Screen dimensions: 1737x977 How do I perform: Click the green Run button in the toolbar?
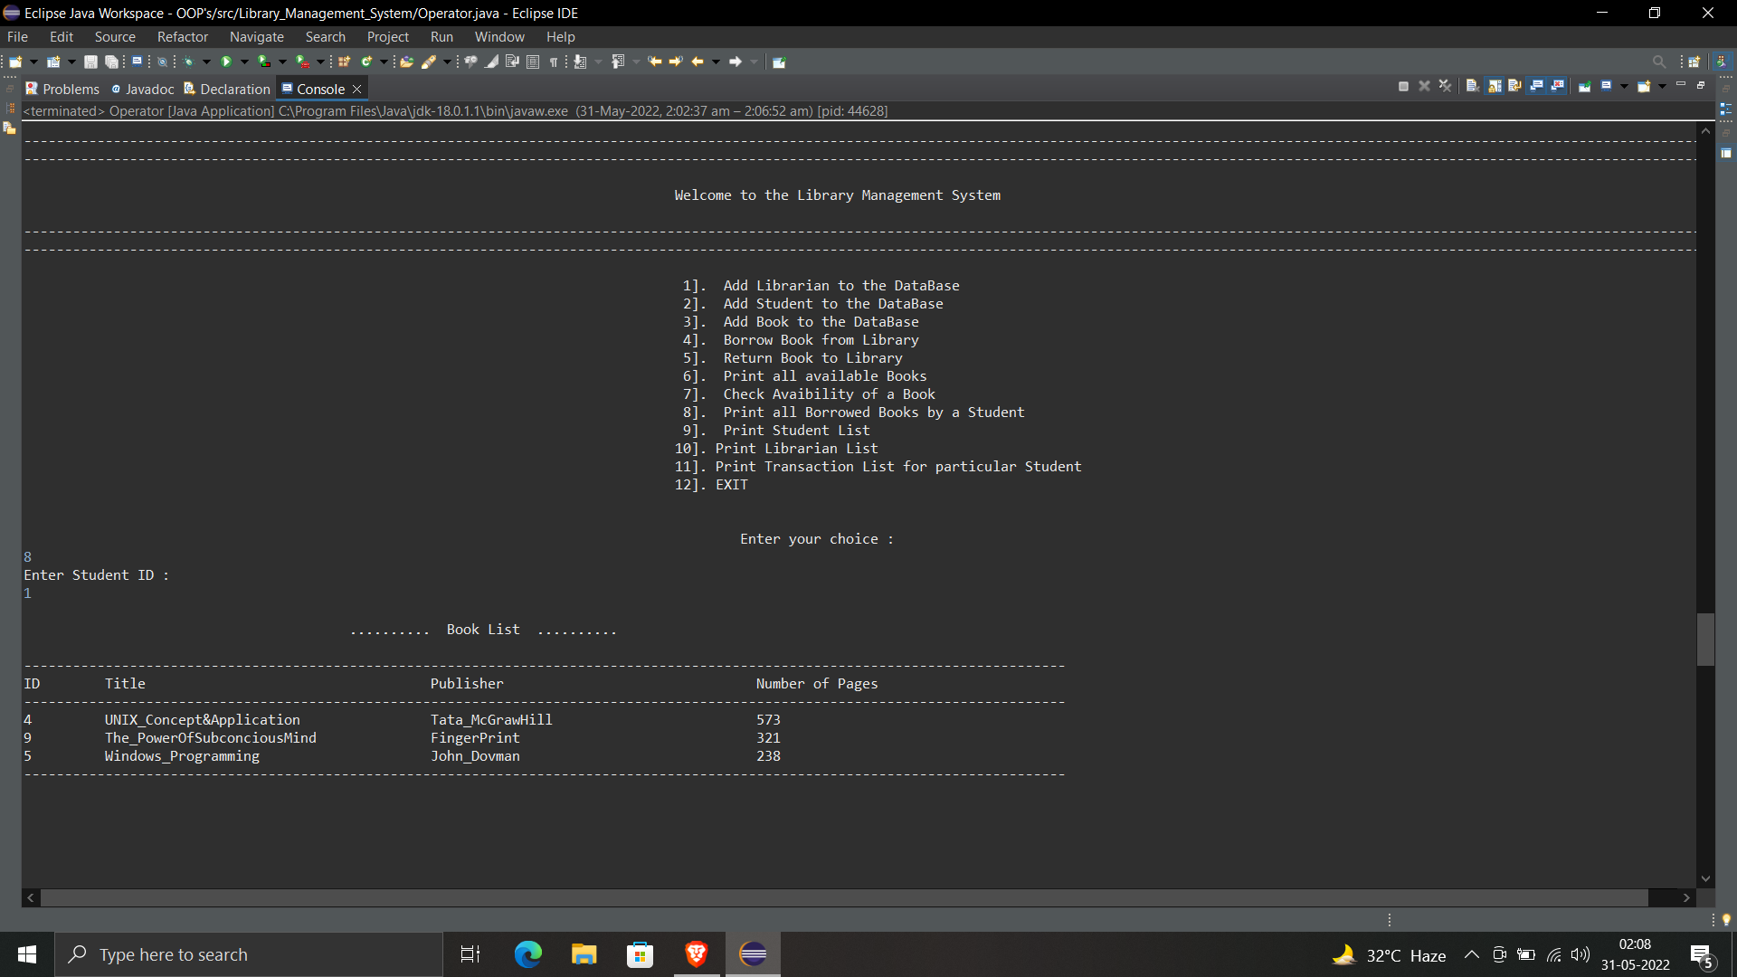click(226, 62)
